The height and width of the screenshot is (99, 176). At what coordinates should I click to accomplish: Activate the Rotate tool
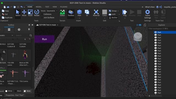(x=37, y=13)
